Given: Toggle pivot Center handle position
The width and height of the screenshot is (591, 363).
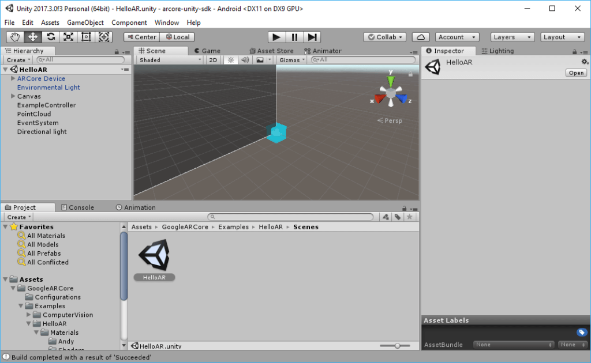Looking at the screenshot, I should click(x=142, y=37).
